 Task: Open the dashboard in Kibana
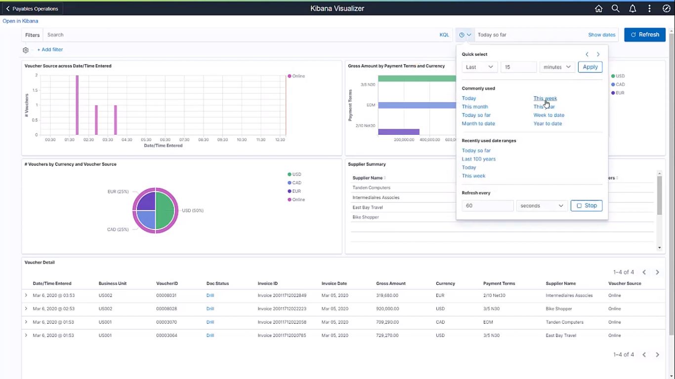[x=20, y=21]
